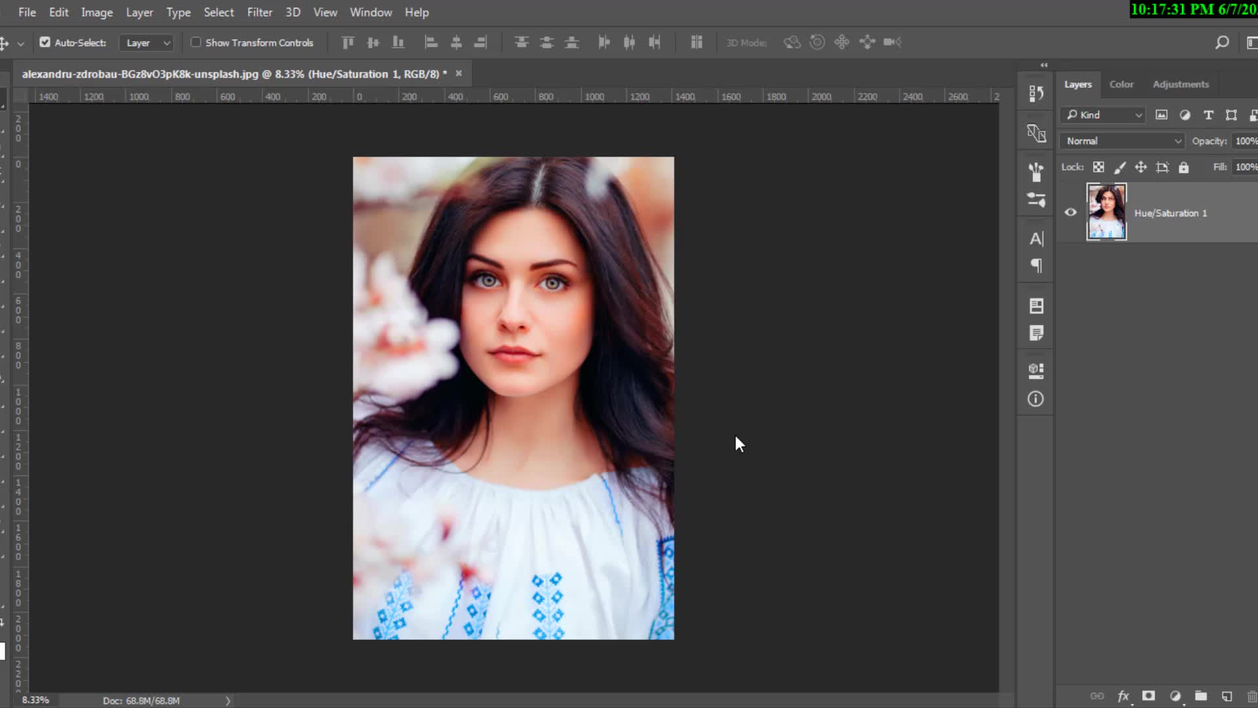The image size is (1258, 708).
Task: Switch to the Adjustments tab
Action: (1181, 84)
